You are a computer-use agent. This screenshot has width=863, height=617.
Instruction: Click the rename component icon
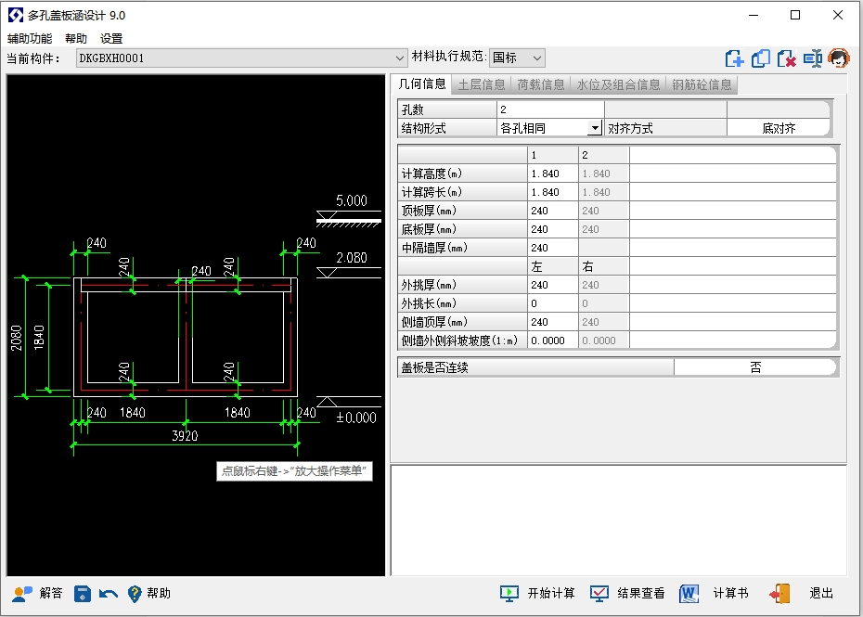[813, 58]
